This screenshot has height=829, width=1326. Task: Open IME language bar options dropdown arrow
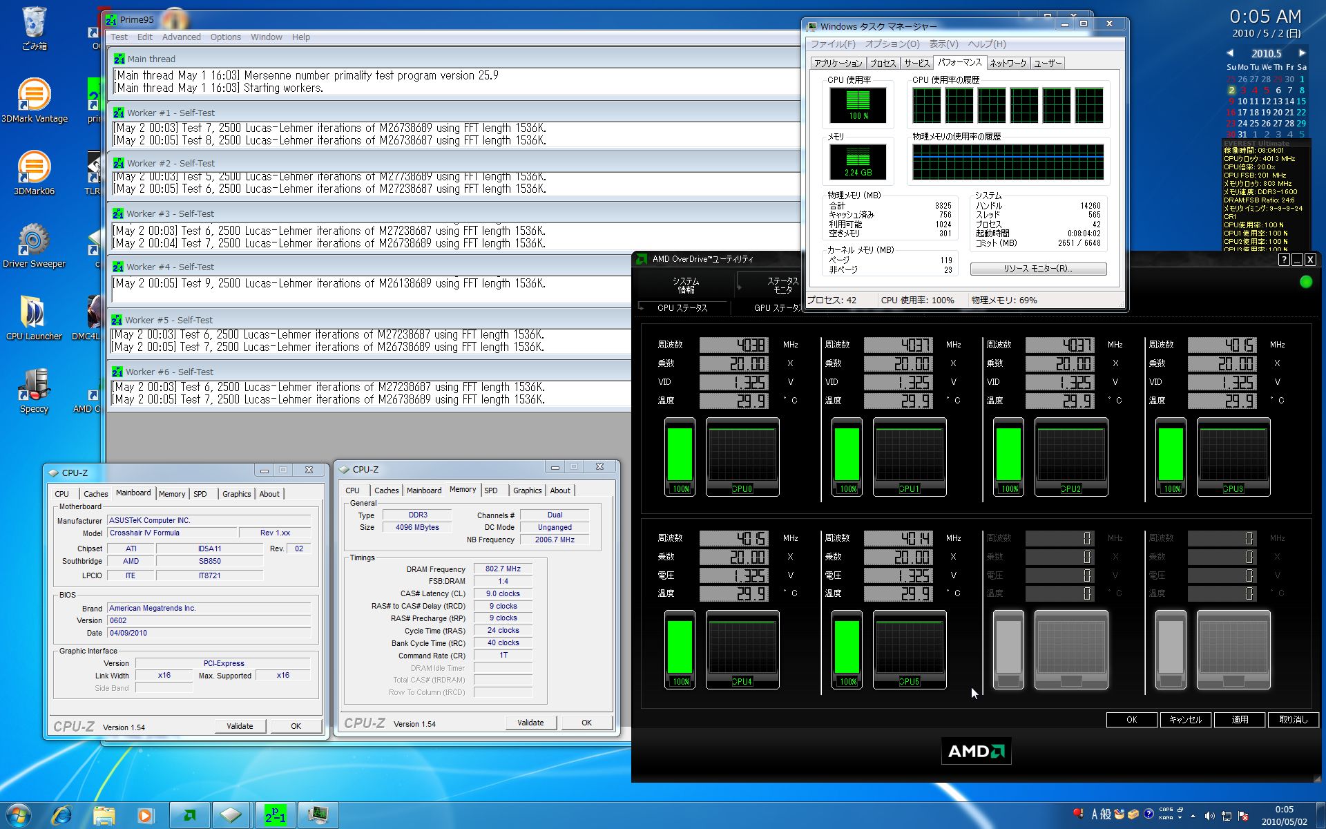click(x=1180, y=818)
